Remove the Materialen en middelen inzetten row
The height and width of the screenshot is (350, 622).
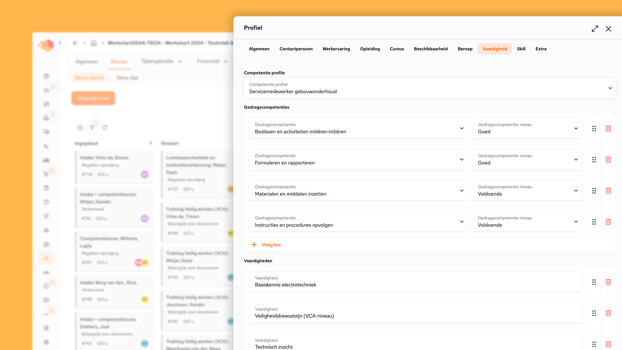point(608,191)
